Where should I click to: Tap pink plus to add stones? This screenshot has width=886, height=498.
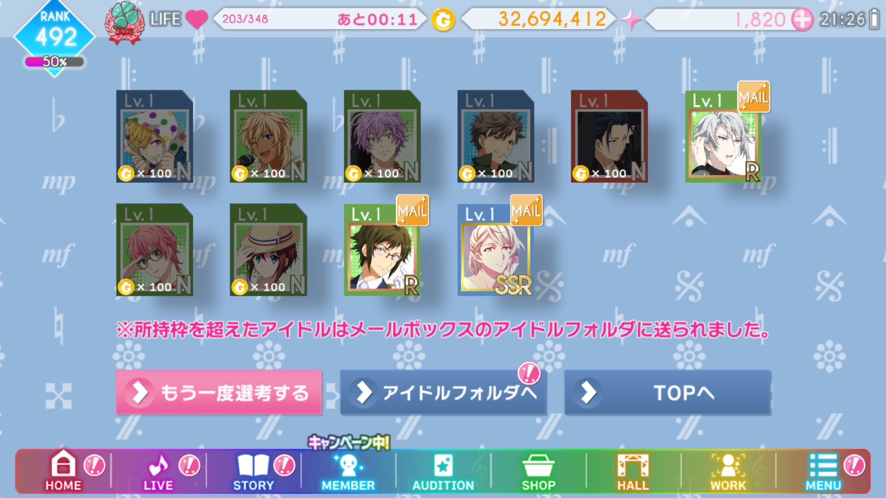(x=802, y=20)
